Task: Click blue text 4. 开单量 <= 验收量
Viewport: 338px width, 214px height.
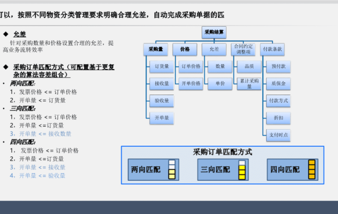Action: click(x=37, y=176)
